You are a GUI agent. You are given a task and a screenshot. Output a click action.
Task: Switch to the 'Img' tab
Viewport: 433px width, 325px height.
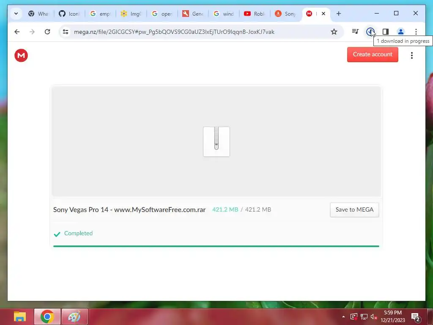(131, 14)
